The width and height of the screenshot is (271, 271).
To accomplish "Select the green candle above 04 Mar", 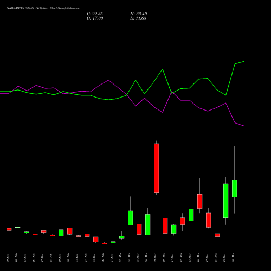I will click(x=131, y=218).
